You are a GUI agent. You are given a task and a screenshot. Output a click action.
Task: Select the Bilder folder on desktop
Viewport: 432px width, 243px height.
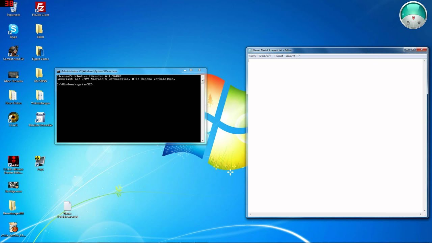tap(40, 31)
